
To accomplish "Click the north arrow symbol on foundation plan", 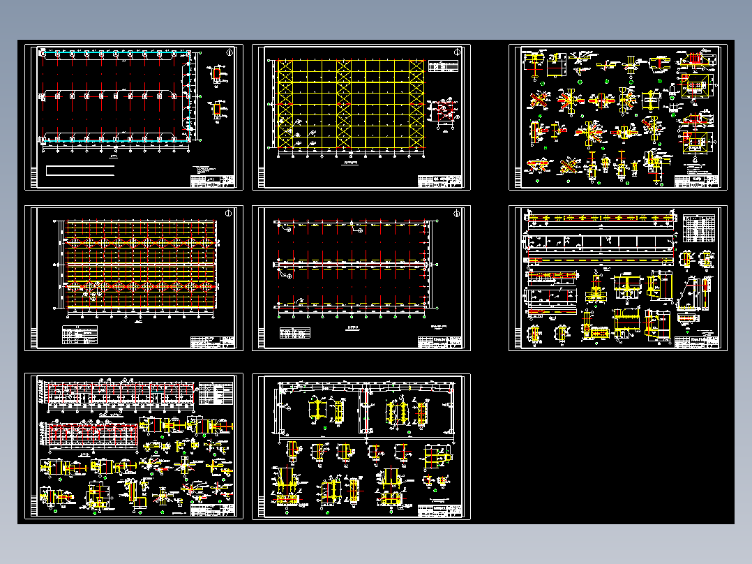I will pos(230,53).
